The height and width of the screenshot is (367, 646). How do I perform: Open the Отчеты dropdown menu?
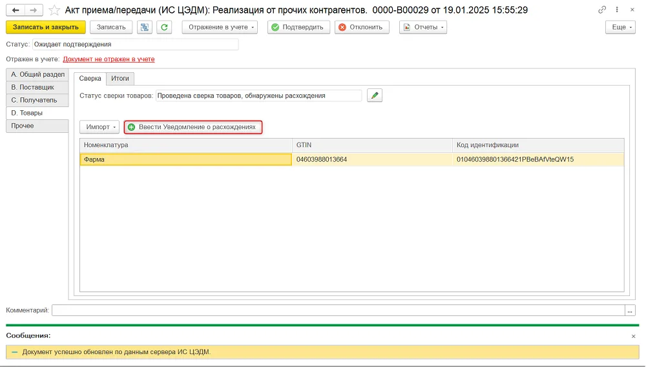point(423,27)
